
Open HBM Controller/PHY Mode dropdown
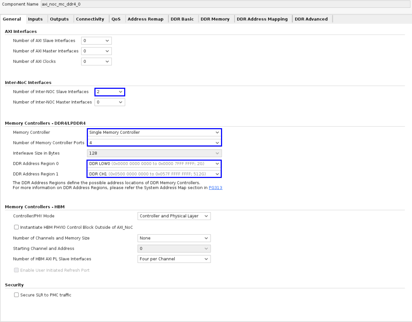click(x=174, y=216)
